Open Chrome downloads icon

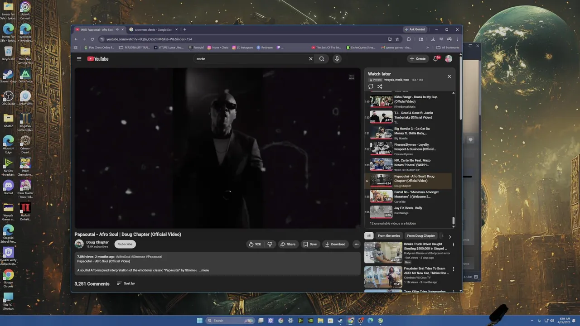pos(433,39)
